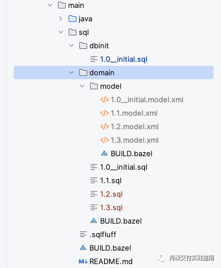Click the file icon beside 1.2.sql
The width and height of the screenshot is (221, 268).
(94, 194)
